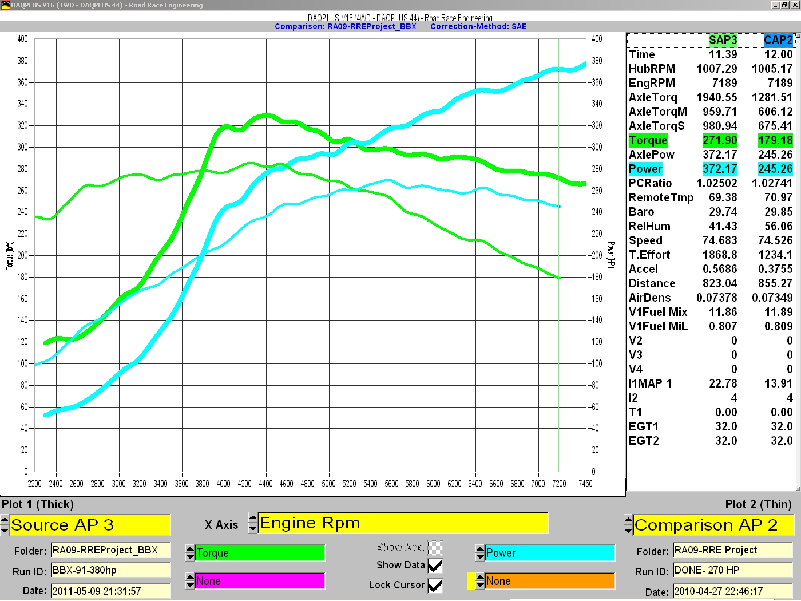Click the arrows next to orange None channel

pyautogui.click(x=481, y=581)
